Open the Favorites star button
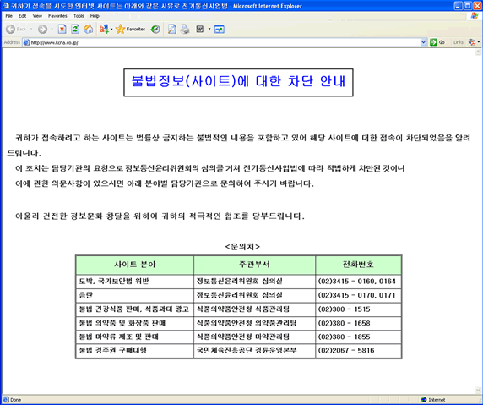The height and width of the screenshot is (405, 483). (x=130, y=29)
